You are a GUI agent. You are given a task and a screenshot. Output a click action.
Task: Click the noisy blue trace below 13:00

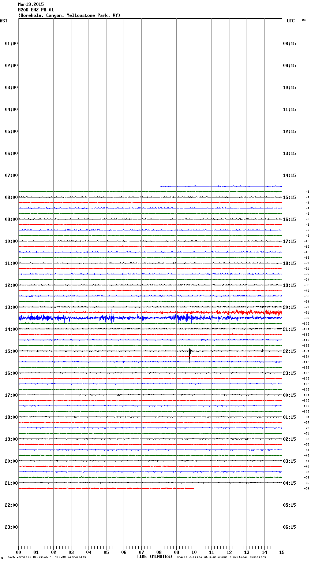(x=150, y=318)
